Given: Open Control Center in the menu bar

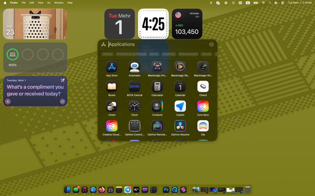Looking at the screenshot, I should click(x=283, y=3).
